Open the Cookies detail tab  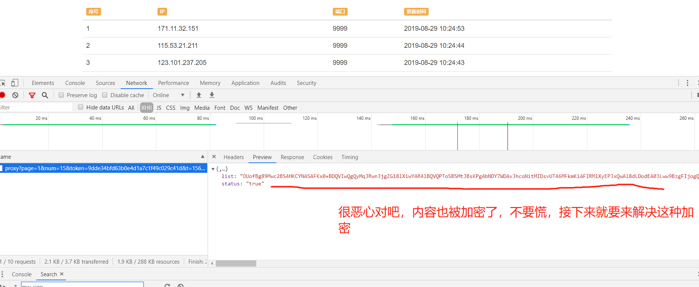pos(323,157)
